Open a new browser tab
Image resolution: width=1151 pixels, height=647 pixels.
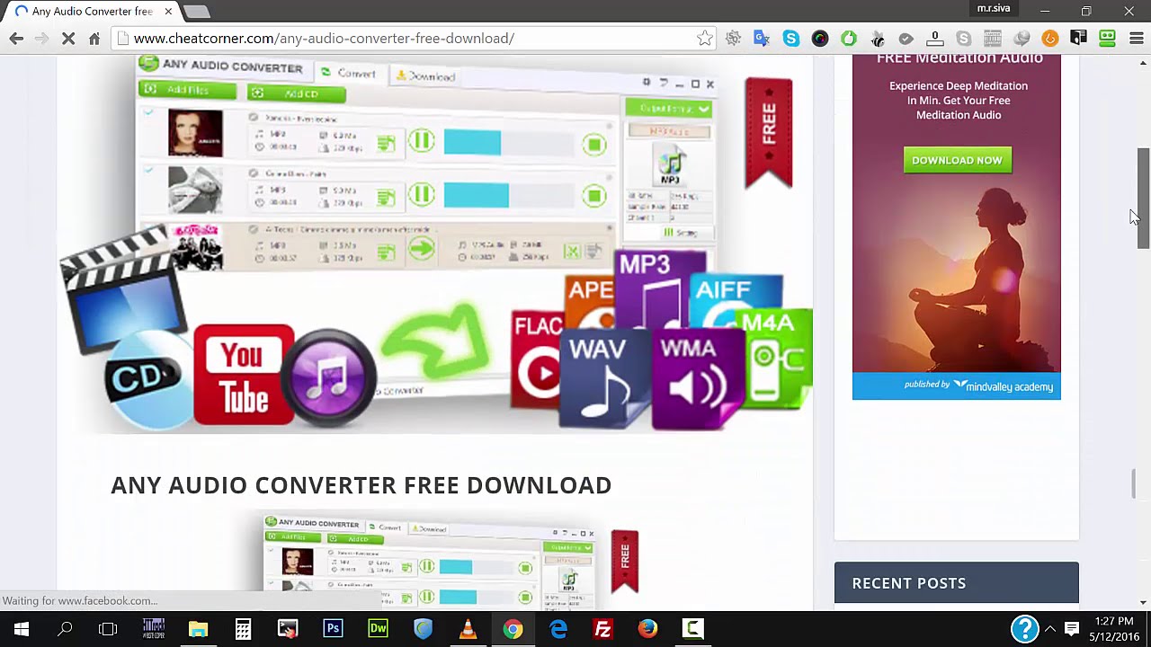point(196,12)
